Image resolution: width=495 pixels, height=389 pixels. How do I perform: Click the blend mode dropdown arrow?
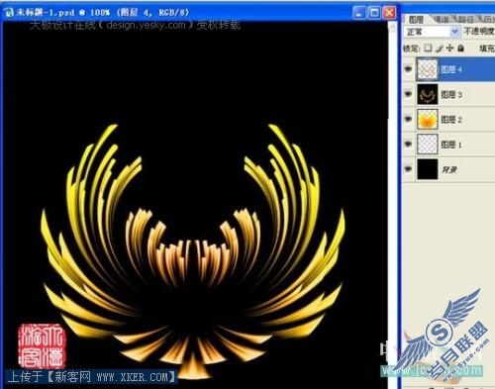pyautogui.click(x=454, y=32)
